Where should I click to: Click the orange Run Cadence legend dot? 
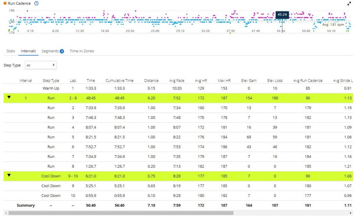click(5, 3)
